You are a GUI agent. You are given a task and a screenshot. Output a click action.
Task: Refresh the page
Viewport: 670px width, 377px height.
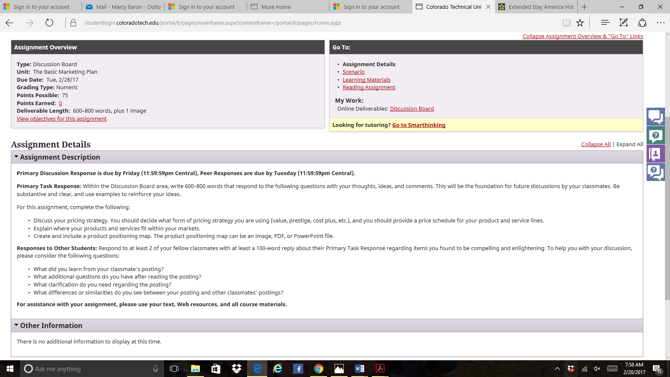tap(49, 23)
